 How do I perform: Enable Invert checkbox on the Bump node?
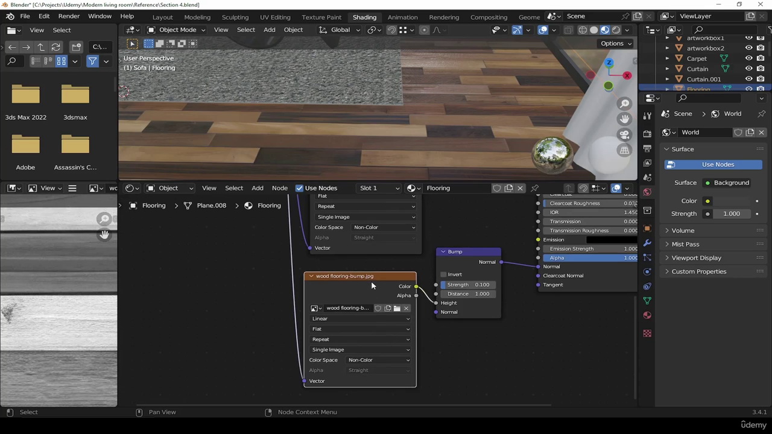click(443, 274)
